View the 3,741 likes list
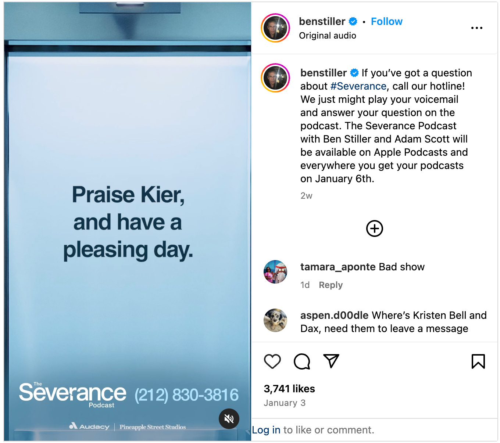This screenshot has width=500, height=443. pos(289,389)
